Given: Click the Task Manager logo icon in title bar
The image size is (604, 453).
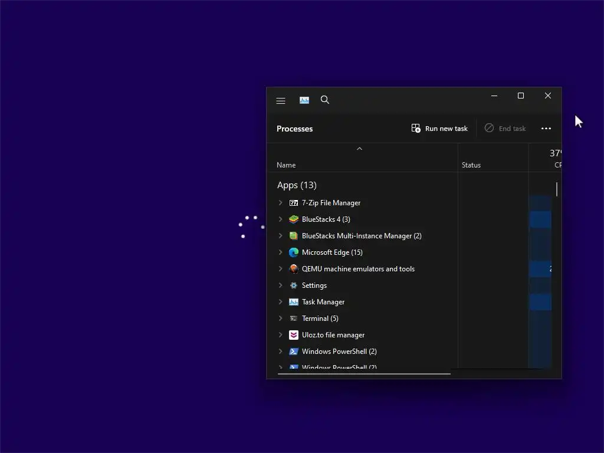Looking at the screenshot, I should 304,100.
